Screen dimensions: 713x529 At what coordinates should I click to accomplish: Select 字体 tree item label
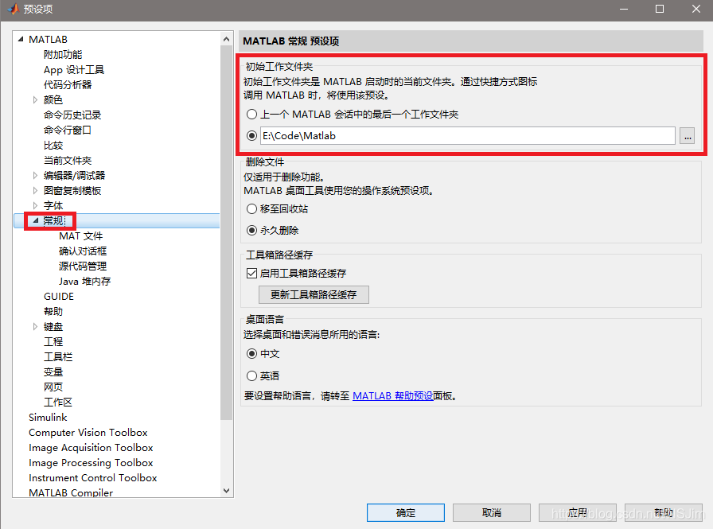point(53,205)
